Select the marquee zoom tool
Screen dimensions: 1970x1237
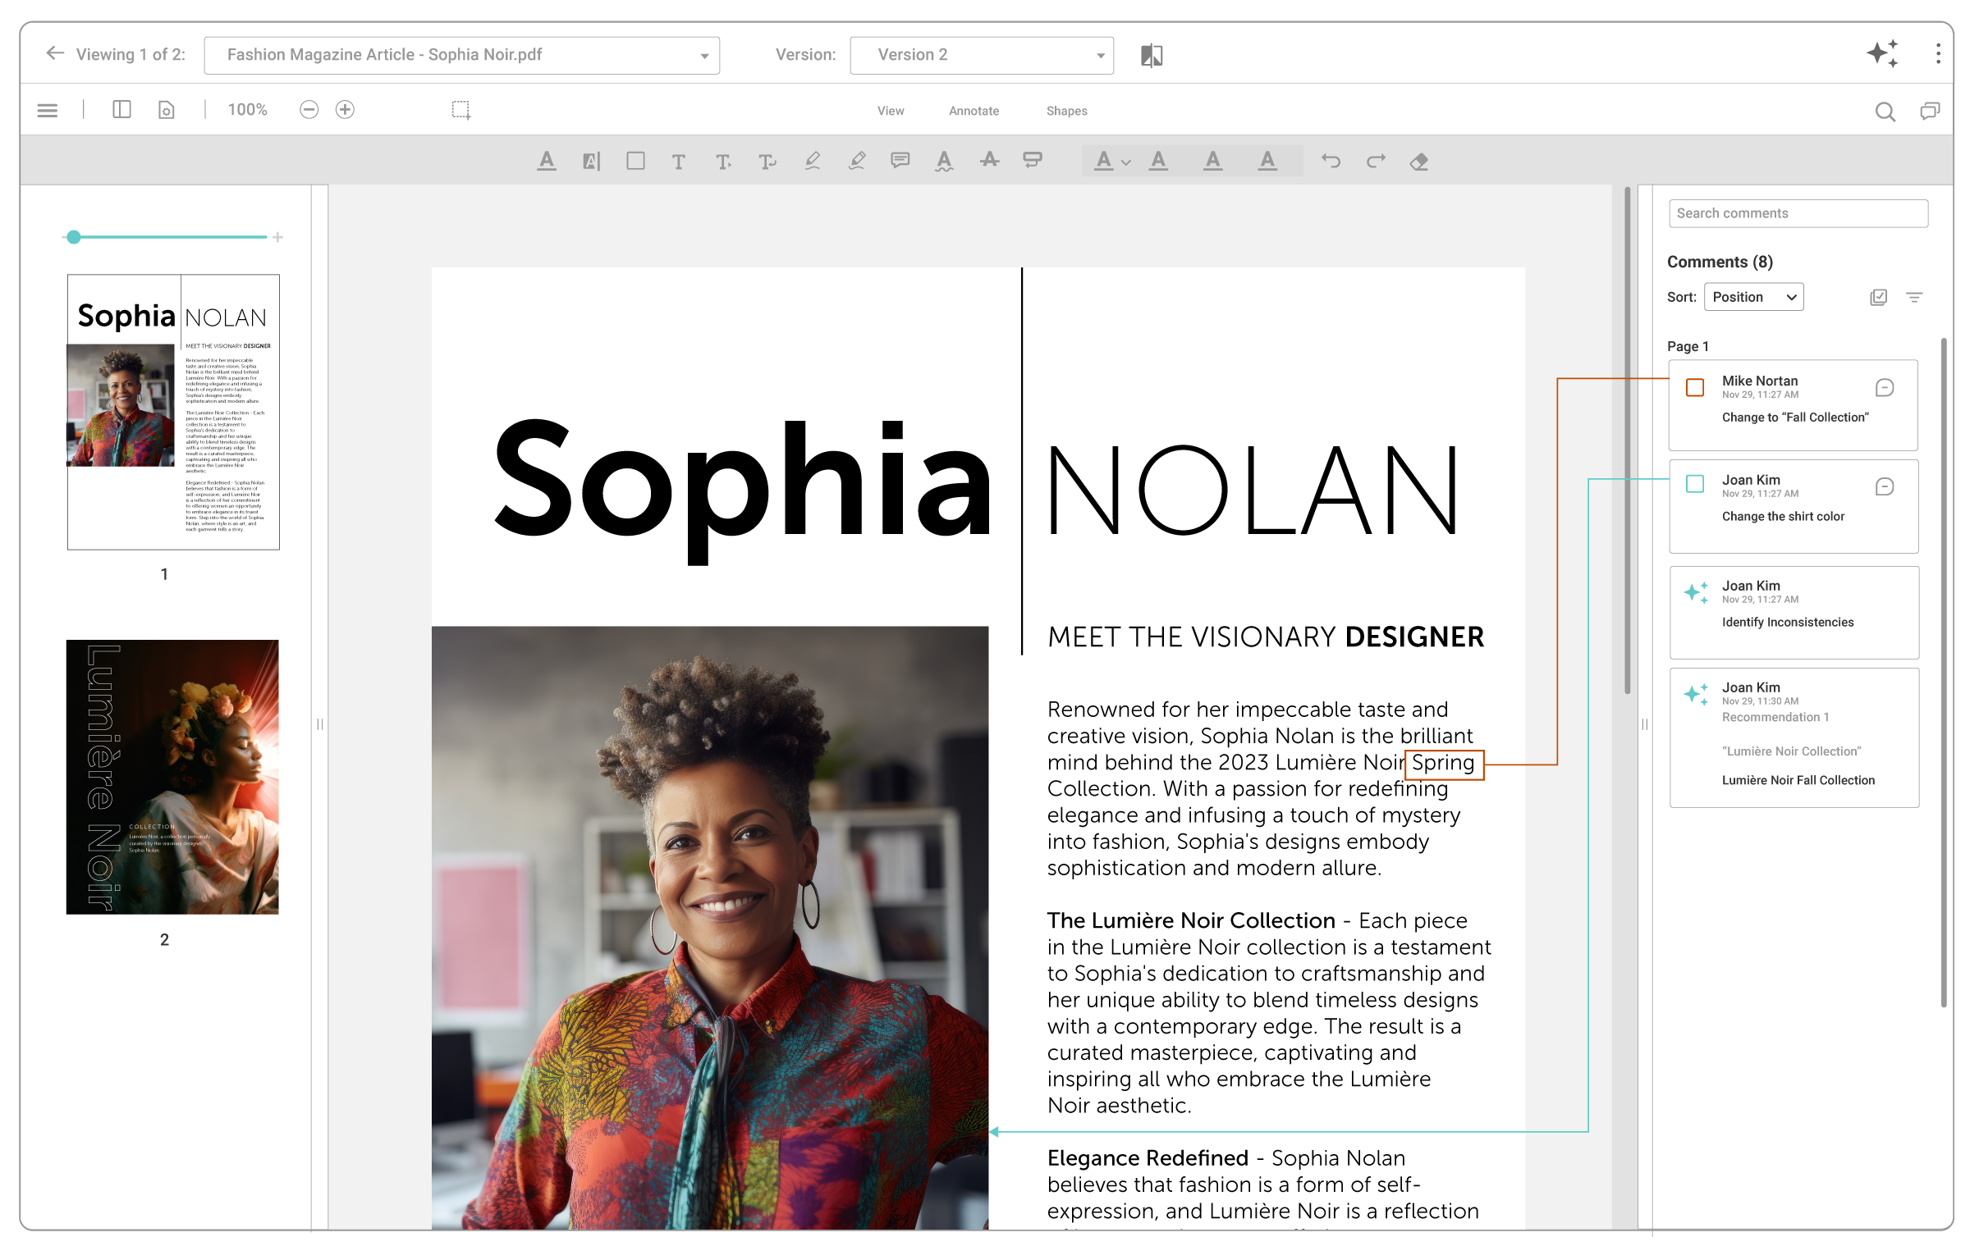pos(461,110)
